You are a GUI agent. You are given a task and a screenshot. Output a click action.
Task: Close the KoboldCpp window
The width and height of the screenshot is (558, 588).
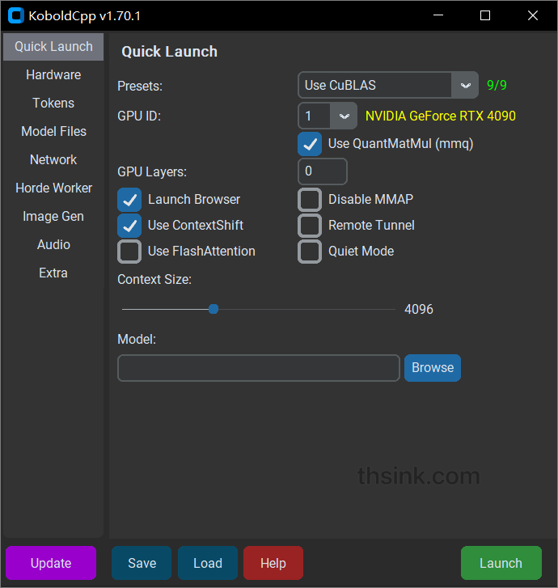[532, 15]
